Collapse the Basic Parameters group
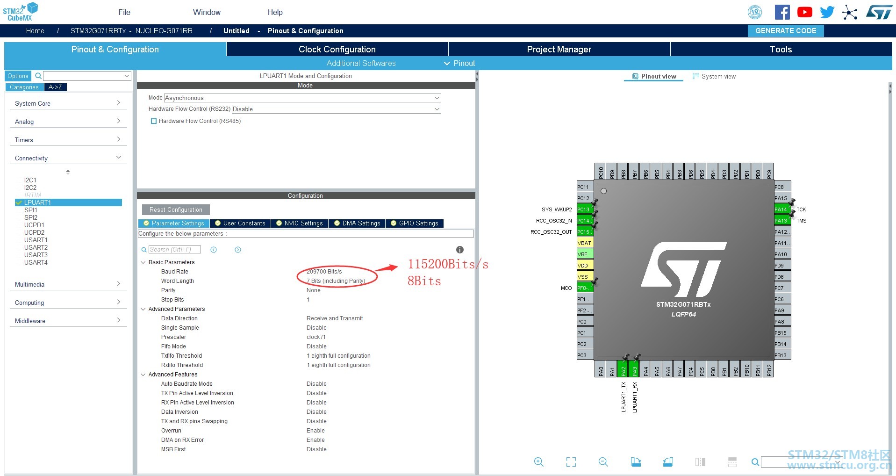 click(x=143, y=262)
